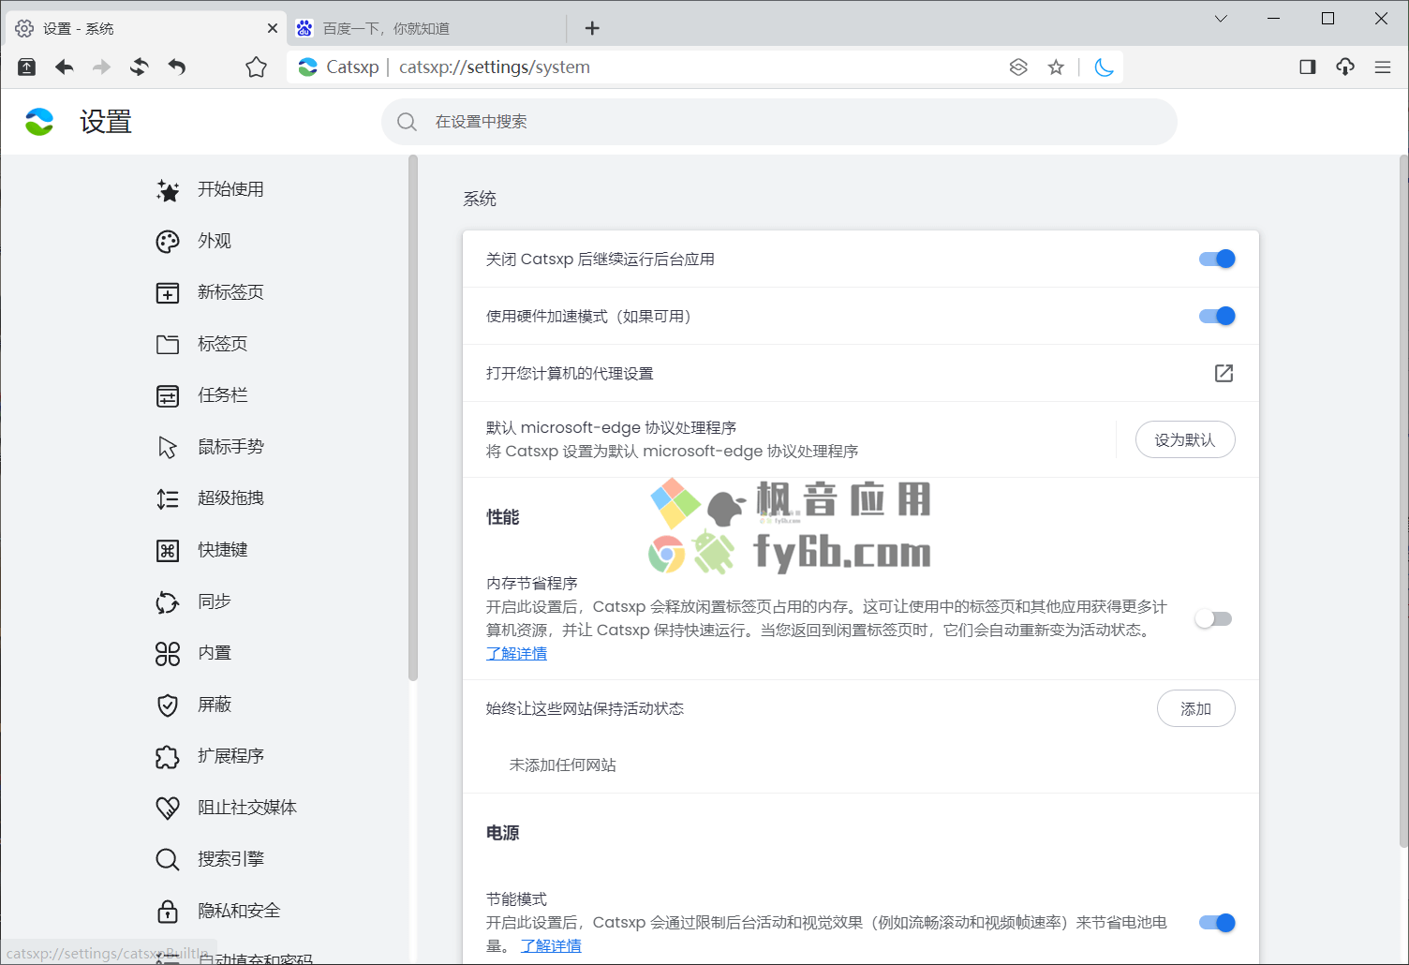Click the 打开您计算机的代理设置 row text

click(x=570, y=373)
